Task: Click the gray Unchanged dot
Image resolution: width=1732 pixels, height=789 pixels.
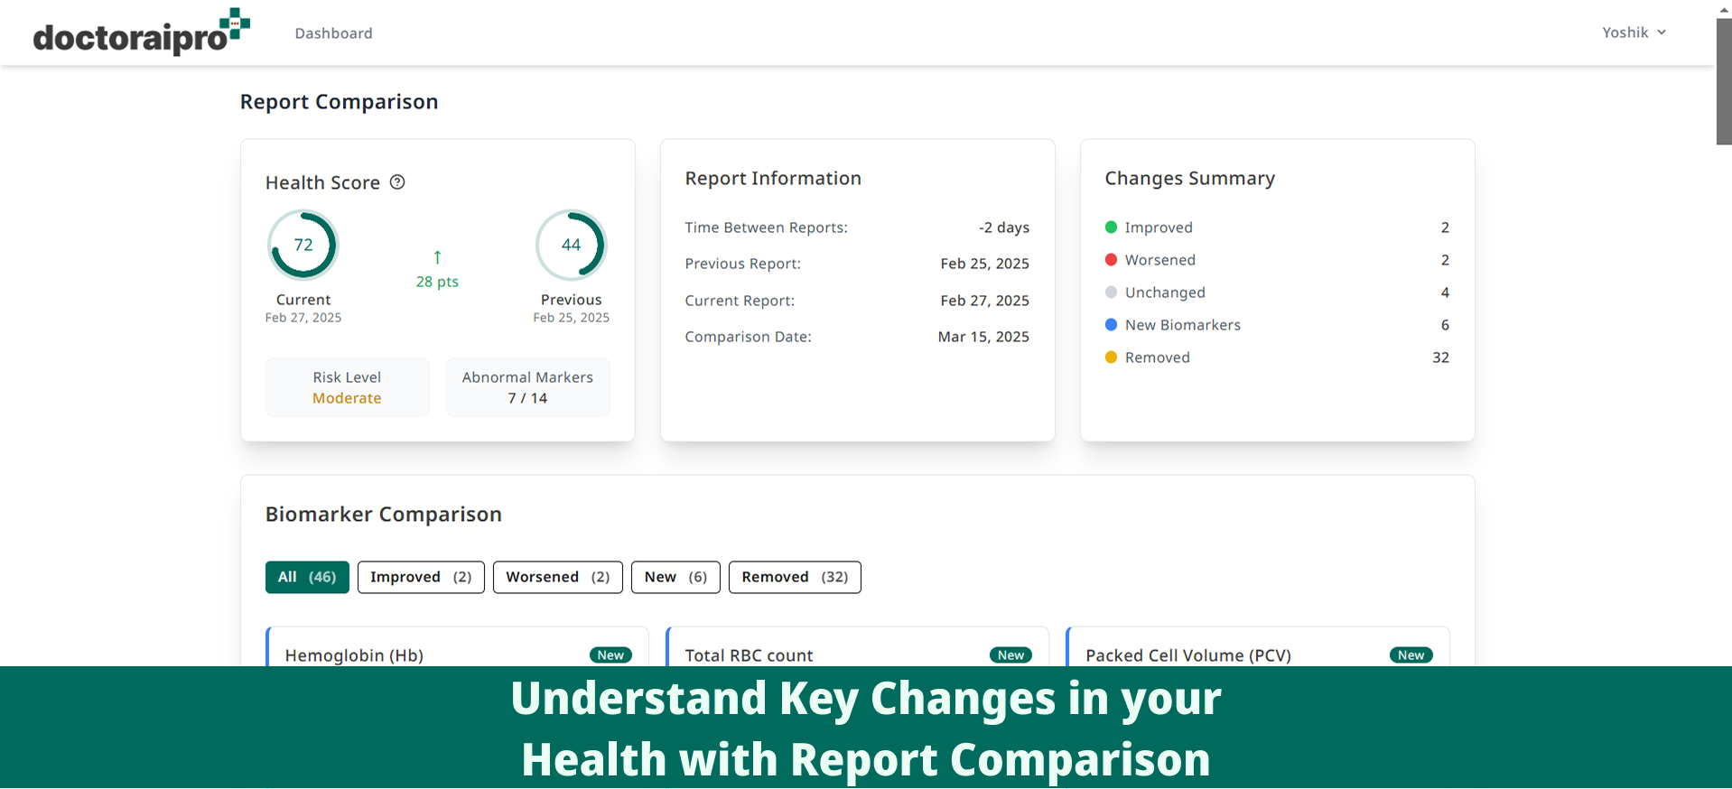Action: (x=1111, y=292)
